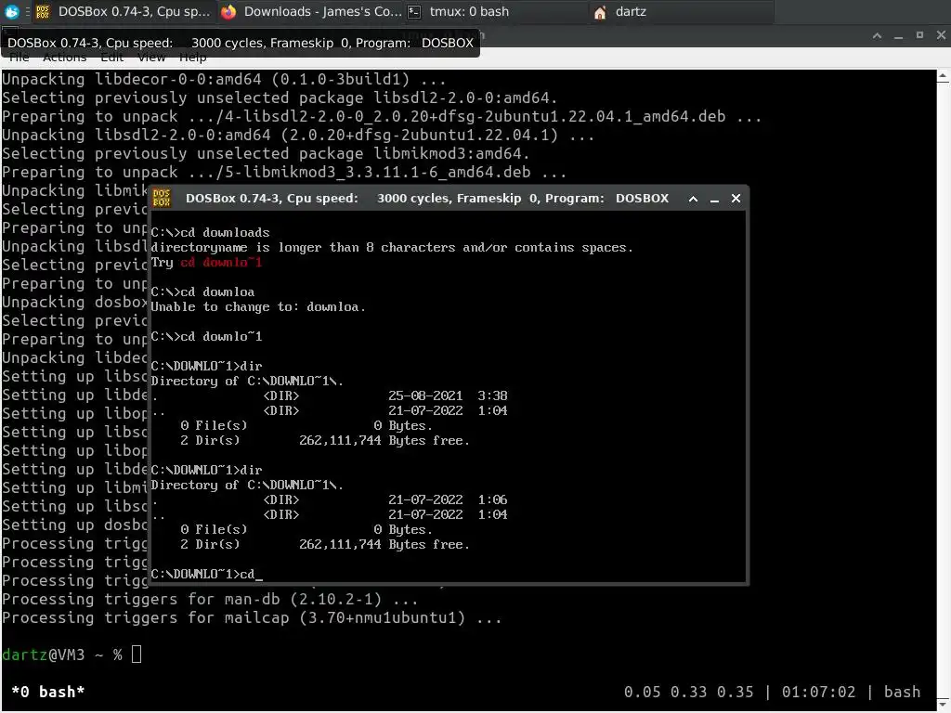Click the DOSBox icon in taskbar
This screenshot has height=713, width=951.
click(x=43, y=11)
